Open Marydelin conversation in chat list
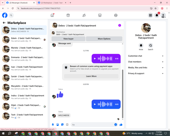This screenshot has height=136, width=170. [x=24, y=87]
